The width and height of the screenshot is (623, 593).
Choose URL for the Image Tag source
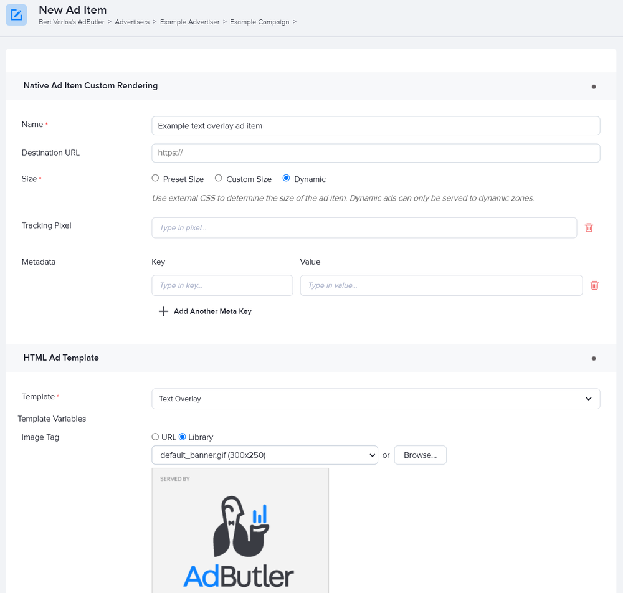click(155, 437)
